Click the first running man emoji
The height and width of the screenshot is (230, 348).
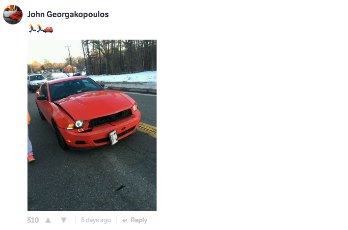pos(32,28)
